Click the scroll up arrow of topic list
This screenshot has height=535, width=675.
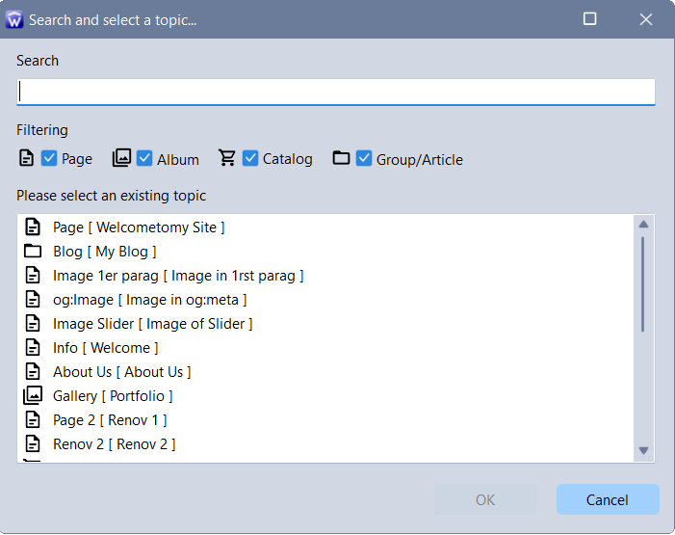pos(643,225)
